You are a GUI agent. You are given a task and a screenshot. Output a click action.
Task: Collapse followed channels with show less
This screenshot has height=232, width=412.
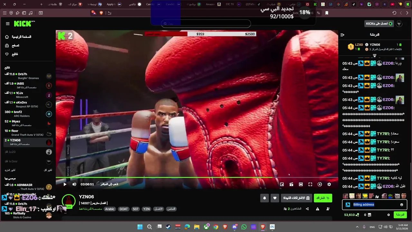click(48, 170)
